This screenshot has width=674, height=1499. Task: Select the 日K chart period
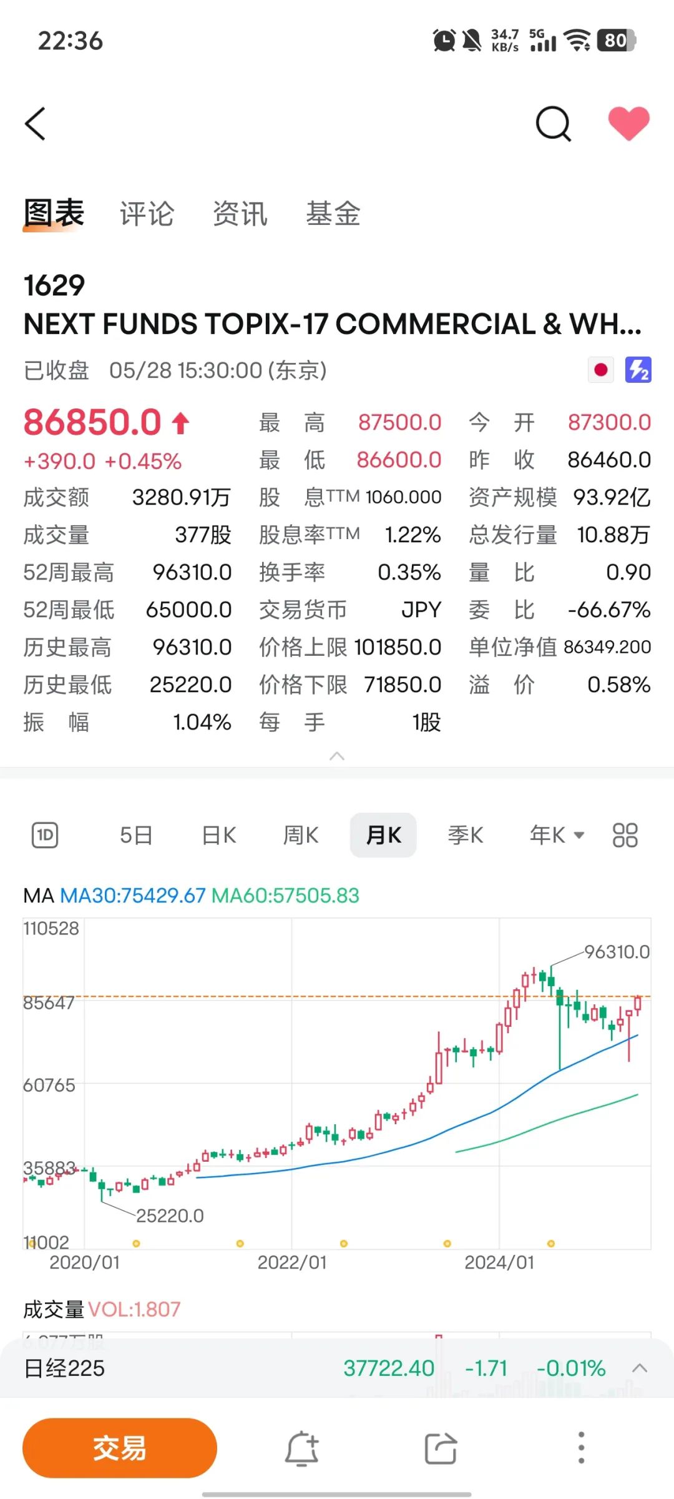pyautogui.click(x=219, y=835)
